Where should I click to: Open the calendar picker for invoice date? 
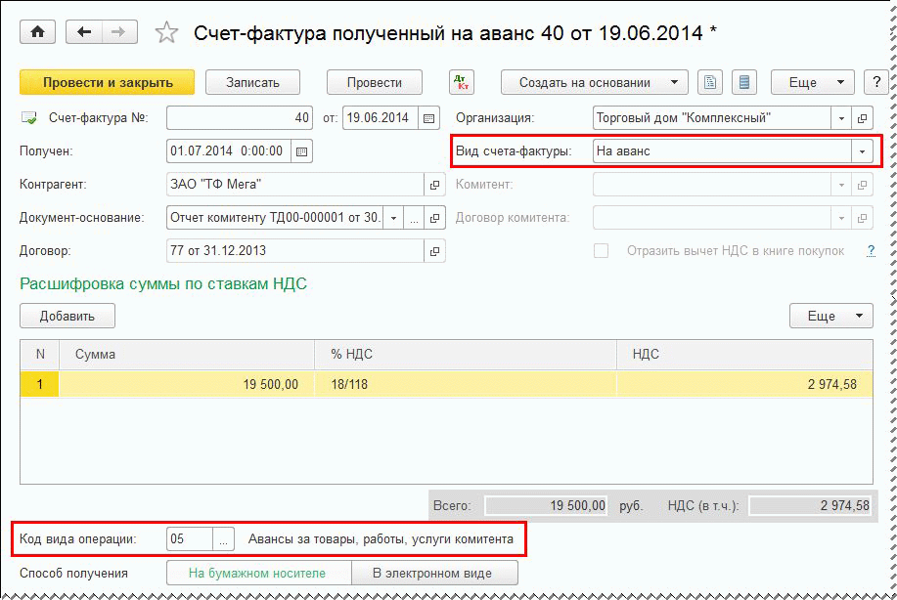click(x=428, y=118)
